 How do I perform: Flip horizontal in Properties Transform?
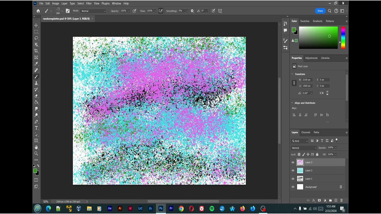tap(321, 93)
